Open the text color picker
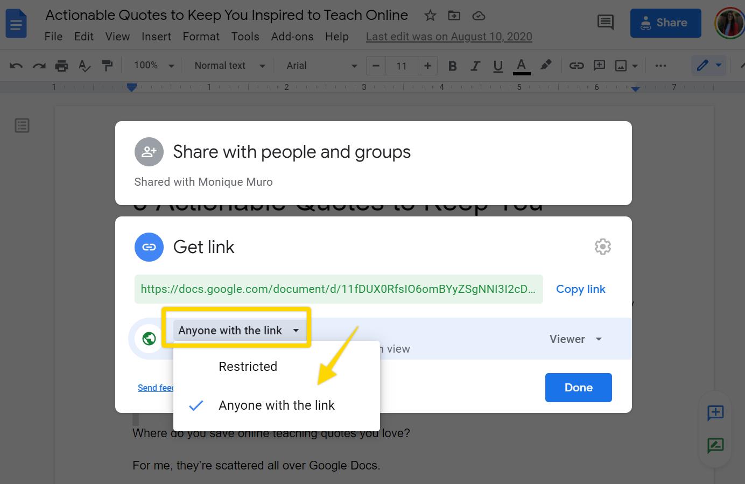 click(x=521, y=66)
